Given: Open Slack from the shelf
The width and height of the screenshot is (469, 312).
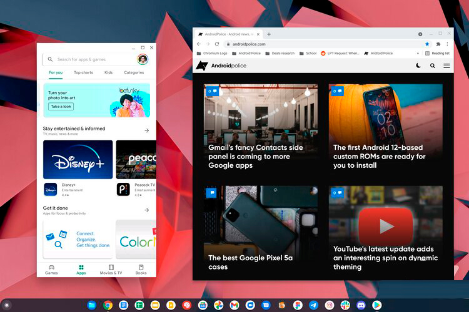Looking at the screenshot, I should (345, 305).
